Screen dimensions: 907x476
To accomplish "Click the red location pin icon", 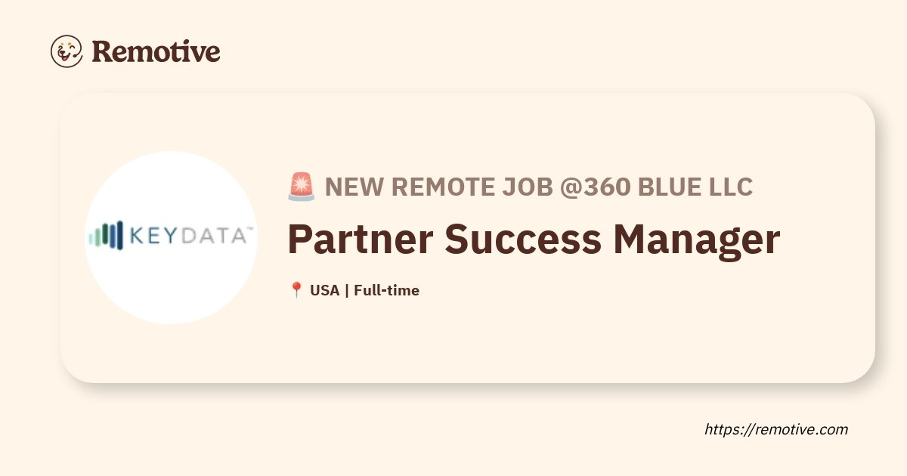I will click(296, 290).
